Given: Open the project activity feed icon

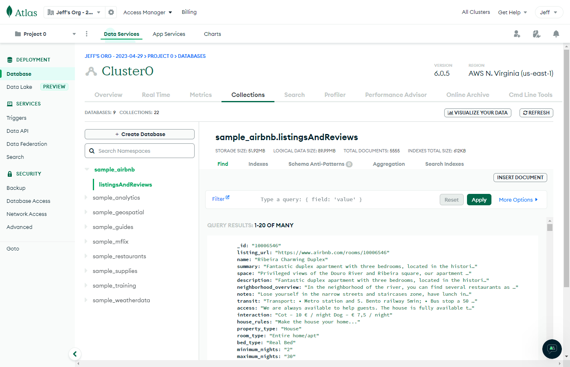Looking at the screenshot, I should pyautogui.click(x=537, y=34).
